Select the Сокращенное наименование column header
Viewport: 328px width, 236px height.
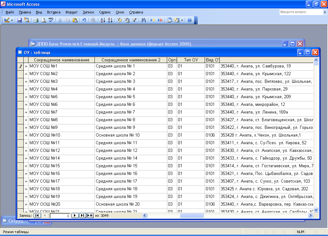pos(61,60)
